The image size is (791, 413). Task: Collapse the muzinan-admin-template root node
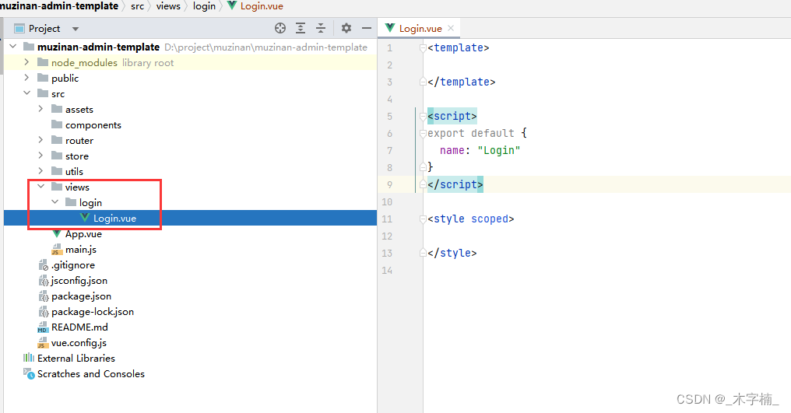click(x=13, y=47)
